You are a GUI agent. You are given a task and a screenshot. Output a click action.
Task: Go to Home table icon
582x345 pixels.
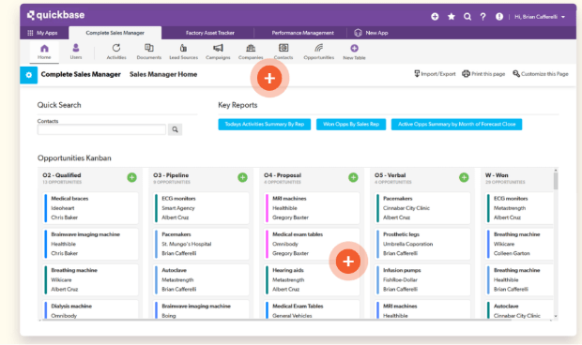point(44,52)
